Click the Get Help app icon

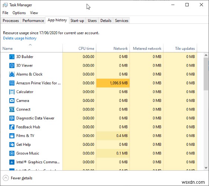(12, 145)
